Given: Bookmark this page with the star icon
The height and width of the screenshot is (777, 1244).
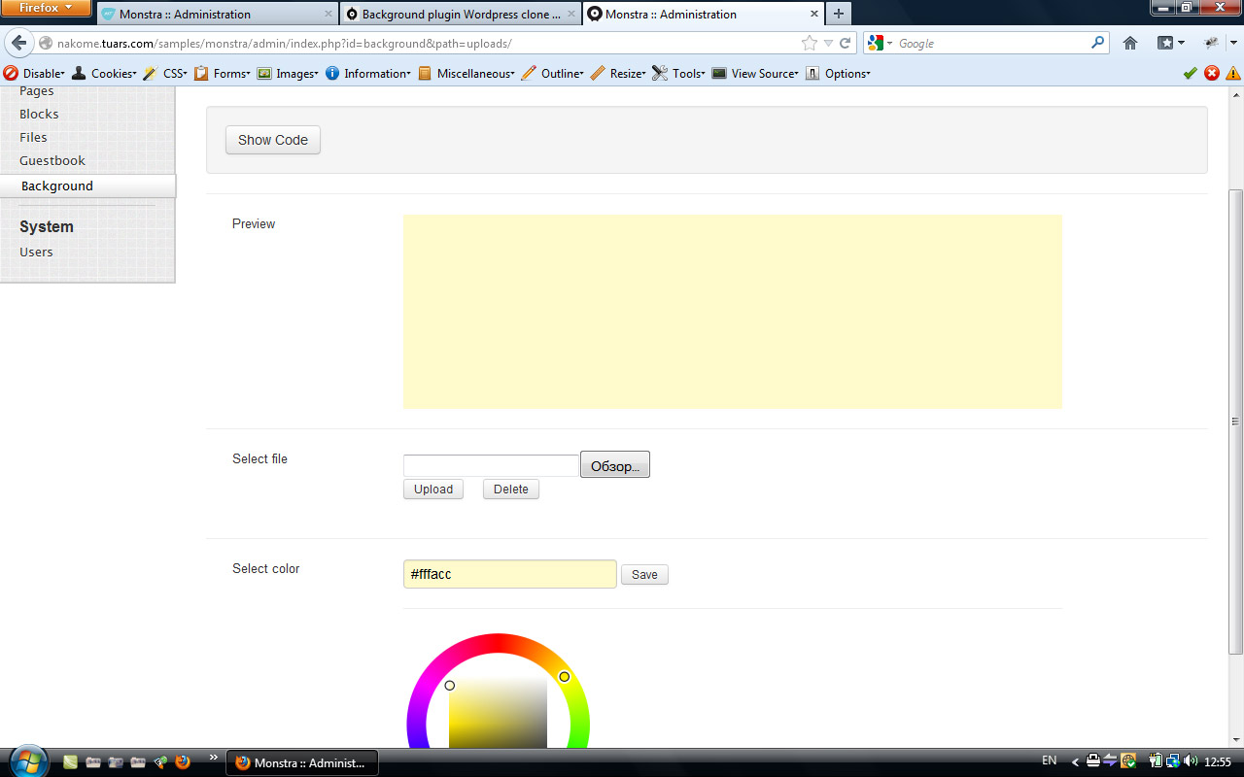Looking at the screenshot, I should tap(809, 44).
